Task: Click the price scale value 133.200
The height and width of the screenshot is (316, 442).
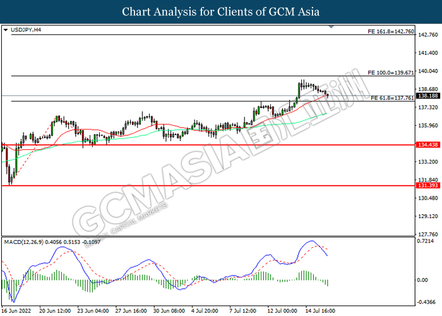Action: (x=428, y=162)
